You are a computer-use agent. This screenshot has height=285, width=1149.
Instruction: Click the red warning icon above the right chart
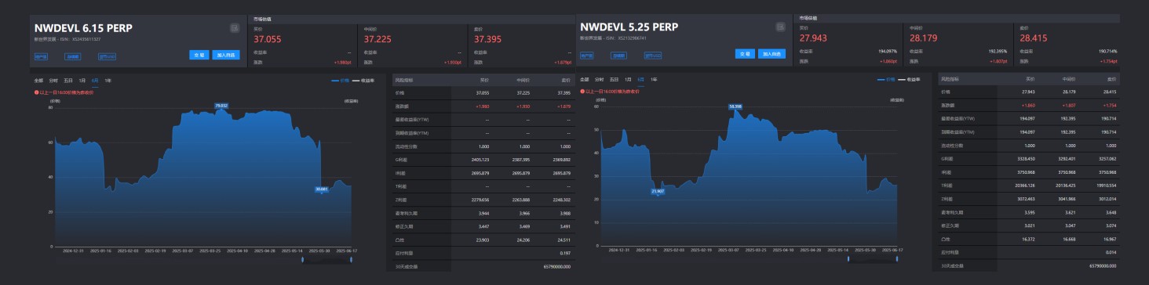point(582,92)
